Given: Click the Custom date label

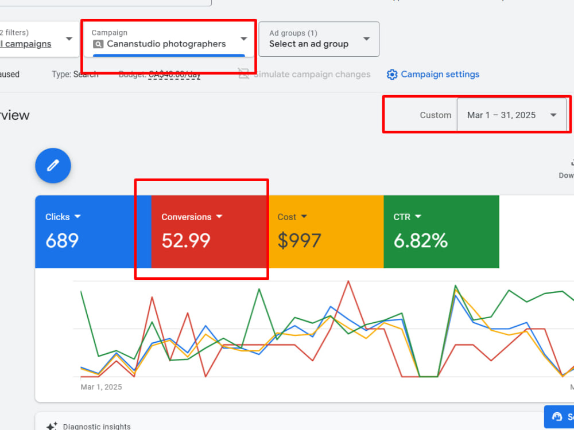Looking at the screenshot, I should 435,115.
